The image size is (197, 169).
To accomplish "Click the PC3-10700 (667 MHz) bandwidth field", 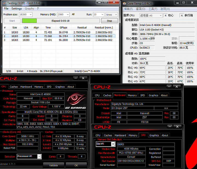I will point(131,153).
